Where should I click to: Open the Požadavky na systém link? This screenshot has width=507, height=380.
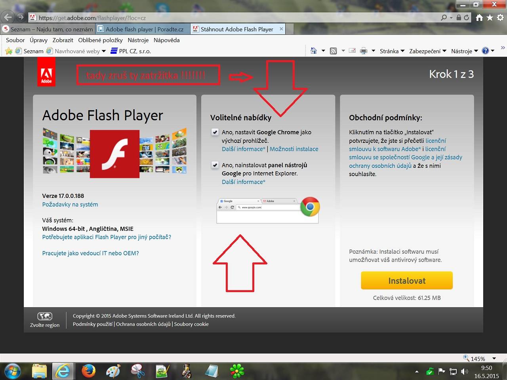[70, 204]
